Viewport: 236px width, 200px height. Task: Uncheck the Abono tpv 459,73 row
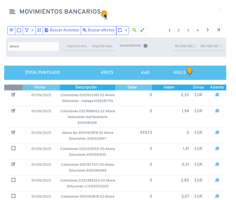point(13,133)
